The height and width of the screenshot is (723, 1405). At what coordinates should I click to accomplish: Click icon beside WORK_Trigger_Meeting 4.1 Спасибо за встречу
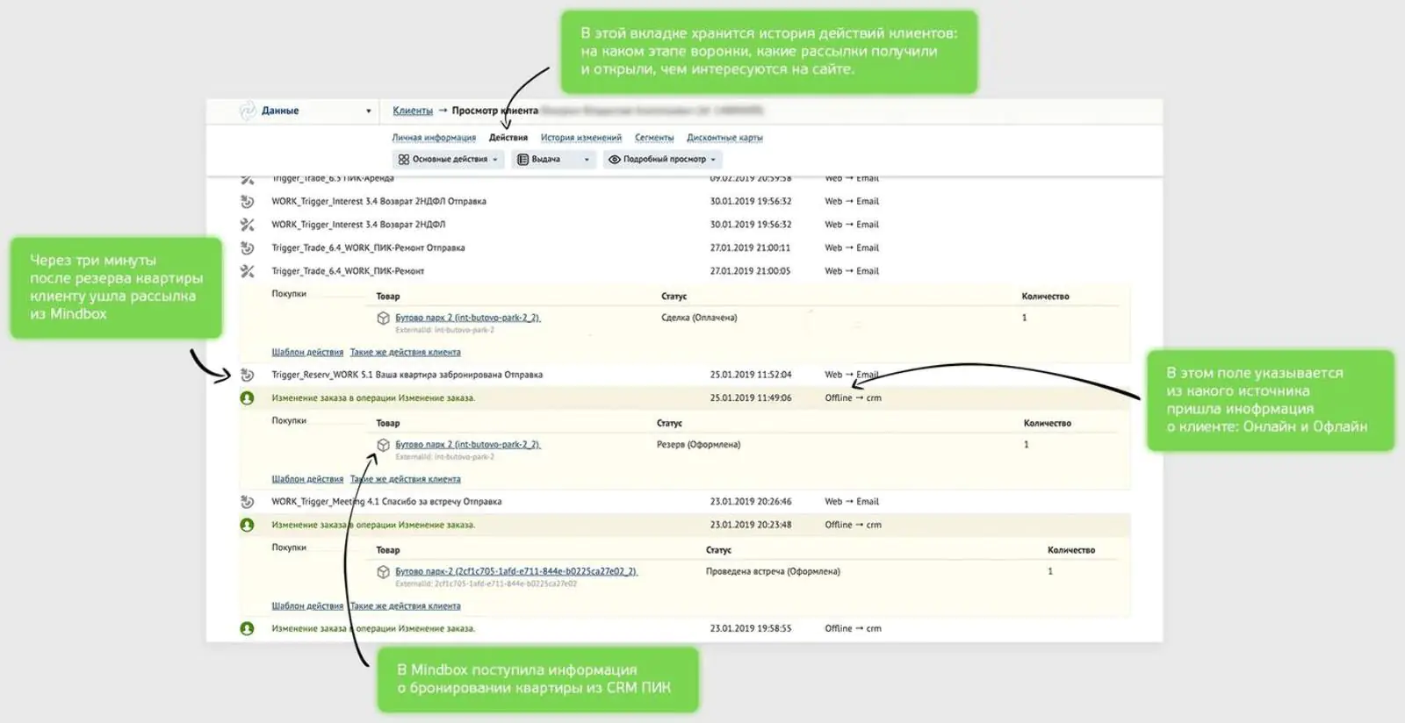tap(248, 502)
